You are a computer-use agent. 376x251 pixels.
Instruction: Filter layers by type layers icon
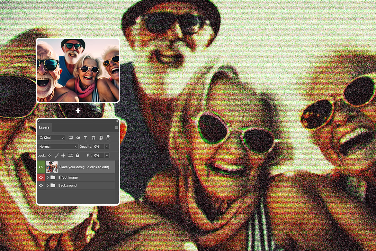85,138
